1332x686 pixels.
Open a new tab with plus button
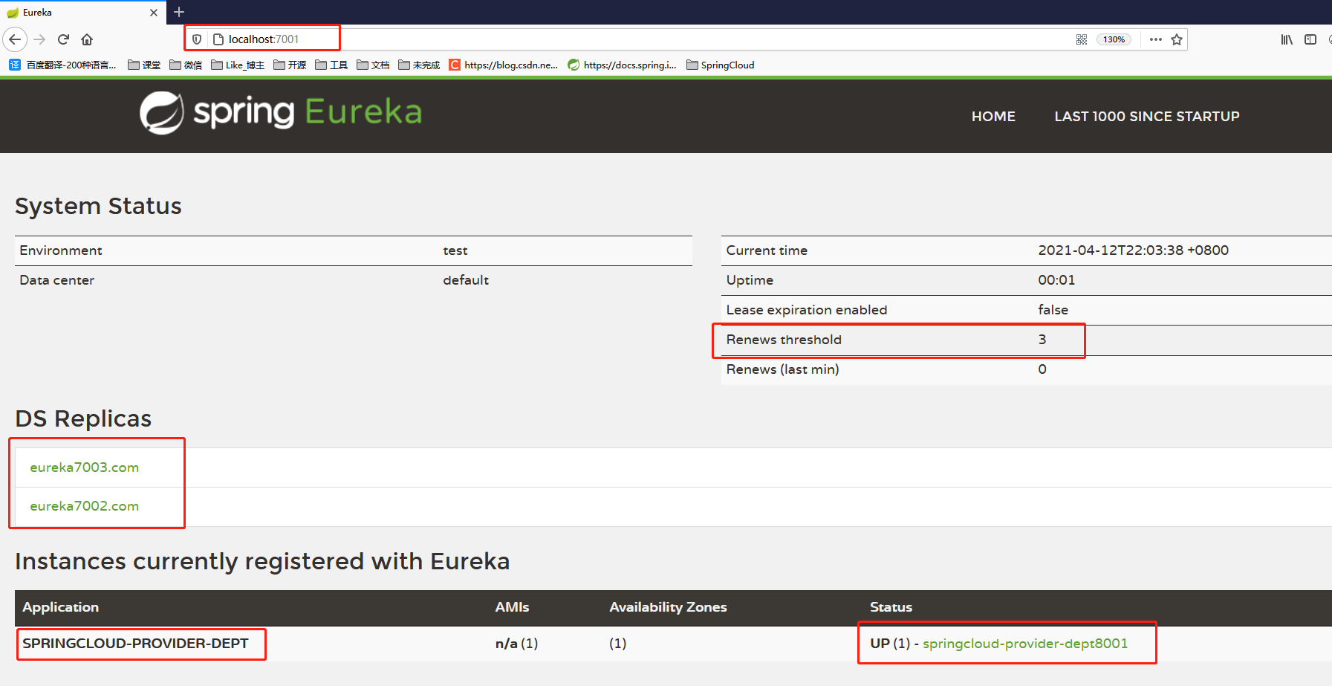click(x=179, y=12)
